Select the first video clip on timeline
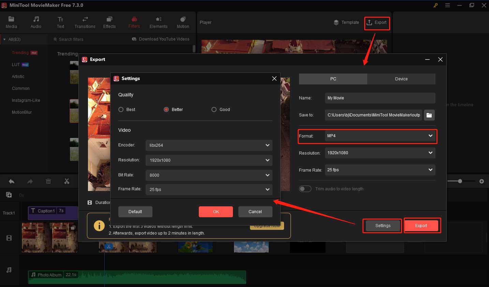Viewport: 489px width, 287px height. click(x=49, y=238)
